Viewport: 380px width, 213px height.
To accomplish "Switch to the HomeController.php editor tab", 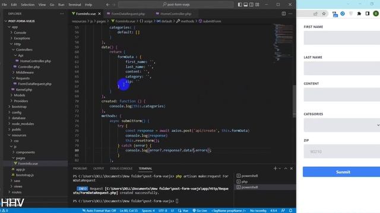I will coord(176,14).
